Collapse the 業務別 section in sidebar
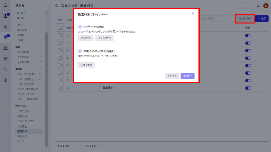Screen dimensions: 271x152 [40, 69]
